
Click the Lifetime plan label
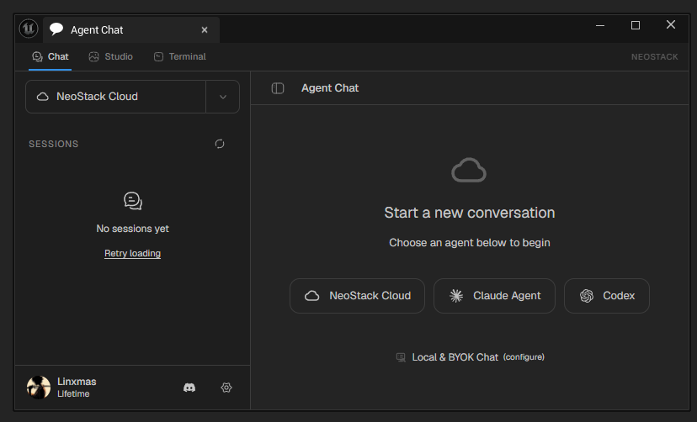click(73, 394)
